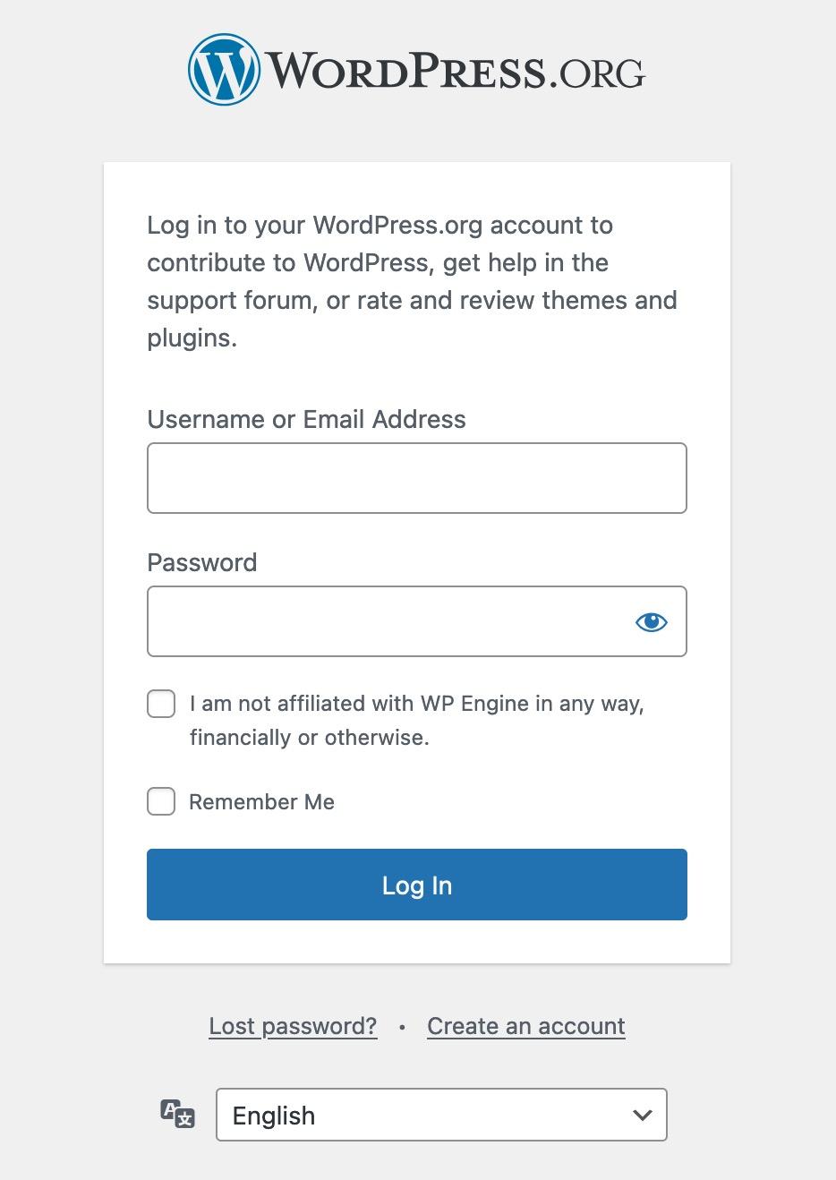Click the WordPress wordmark text in header
Viewport: 836px width, 1180px height.
click(405, 72)
